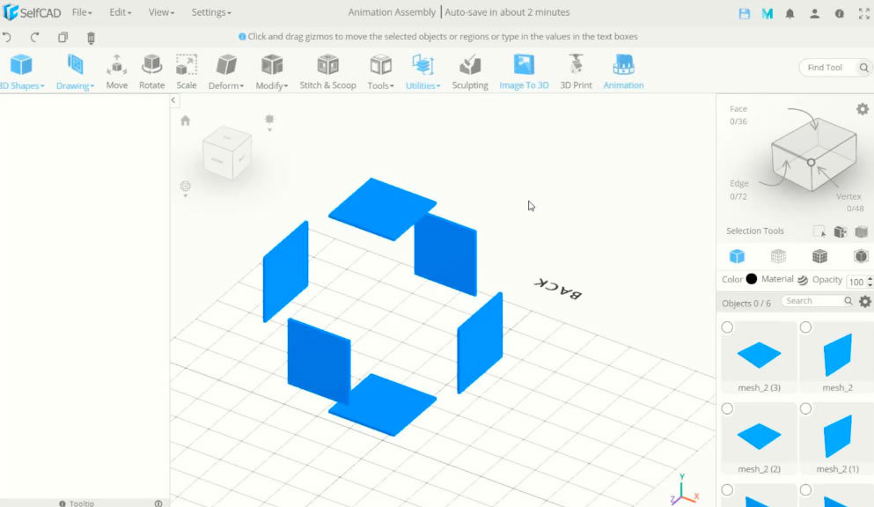Switch to the dark shaded cube mode
874x507 pixels.
coord(861,256)
